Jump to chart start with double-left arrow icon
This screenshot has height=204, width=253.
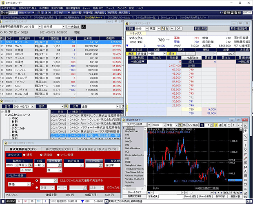[x=149, y=193]
